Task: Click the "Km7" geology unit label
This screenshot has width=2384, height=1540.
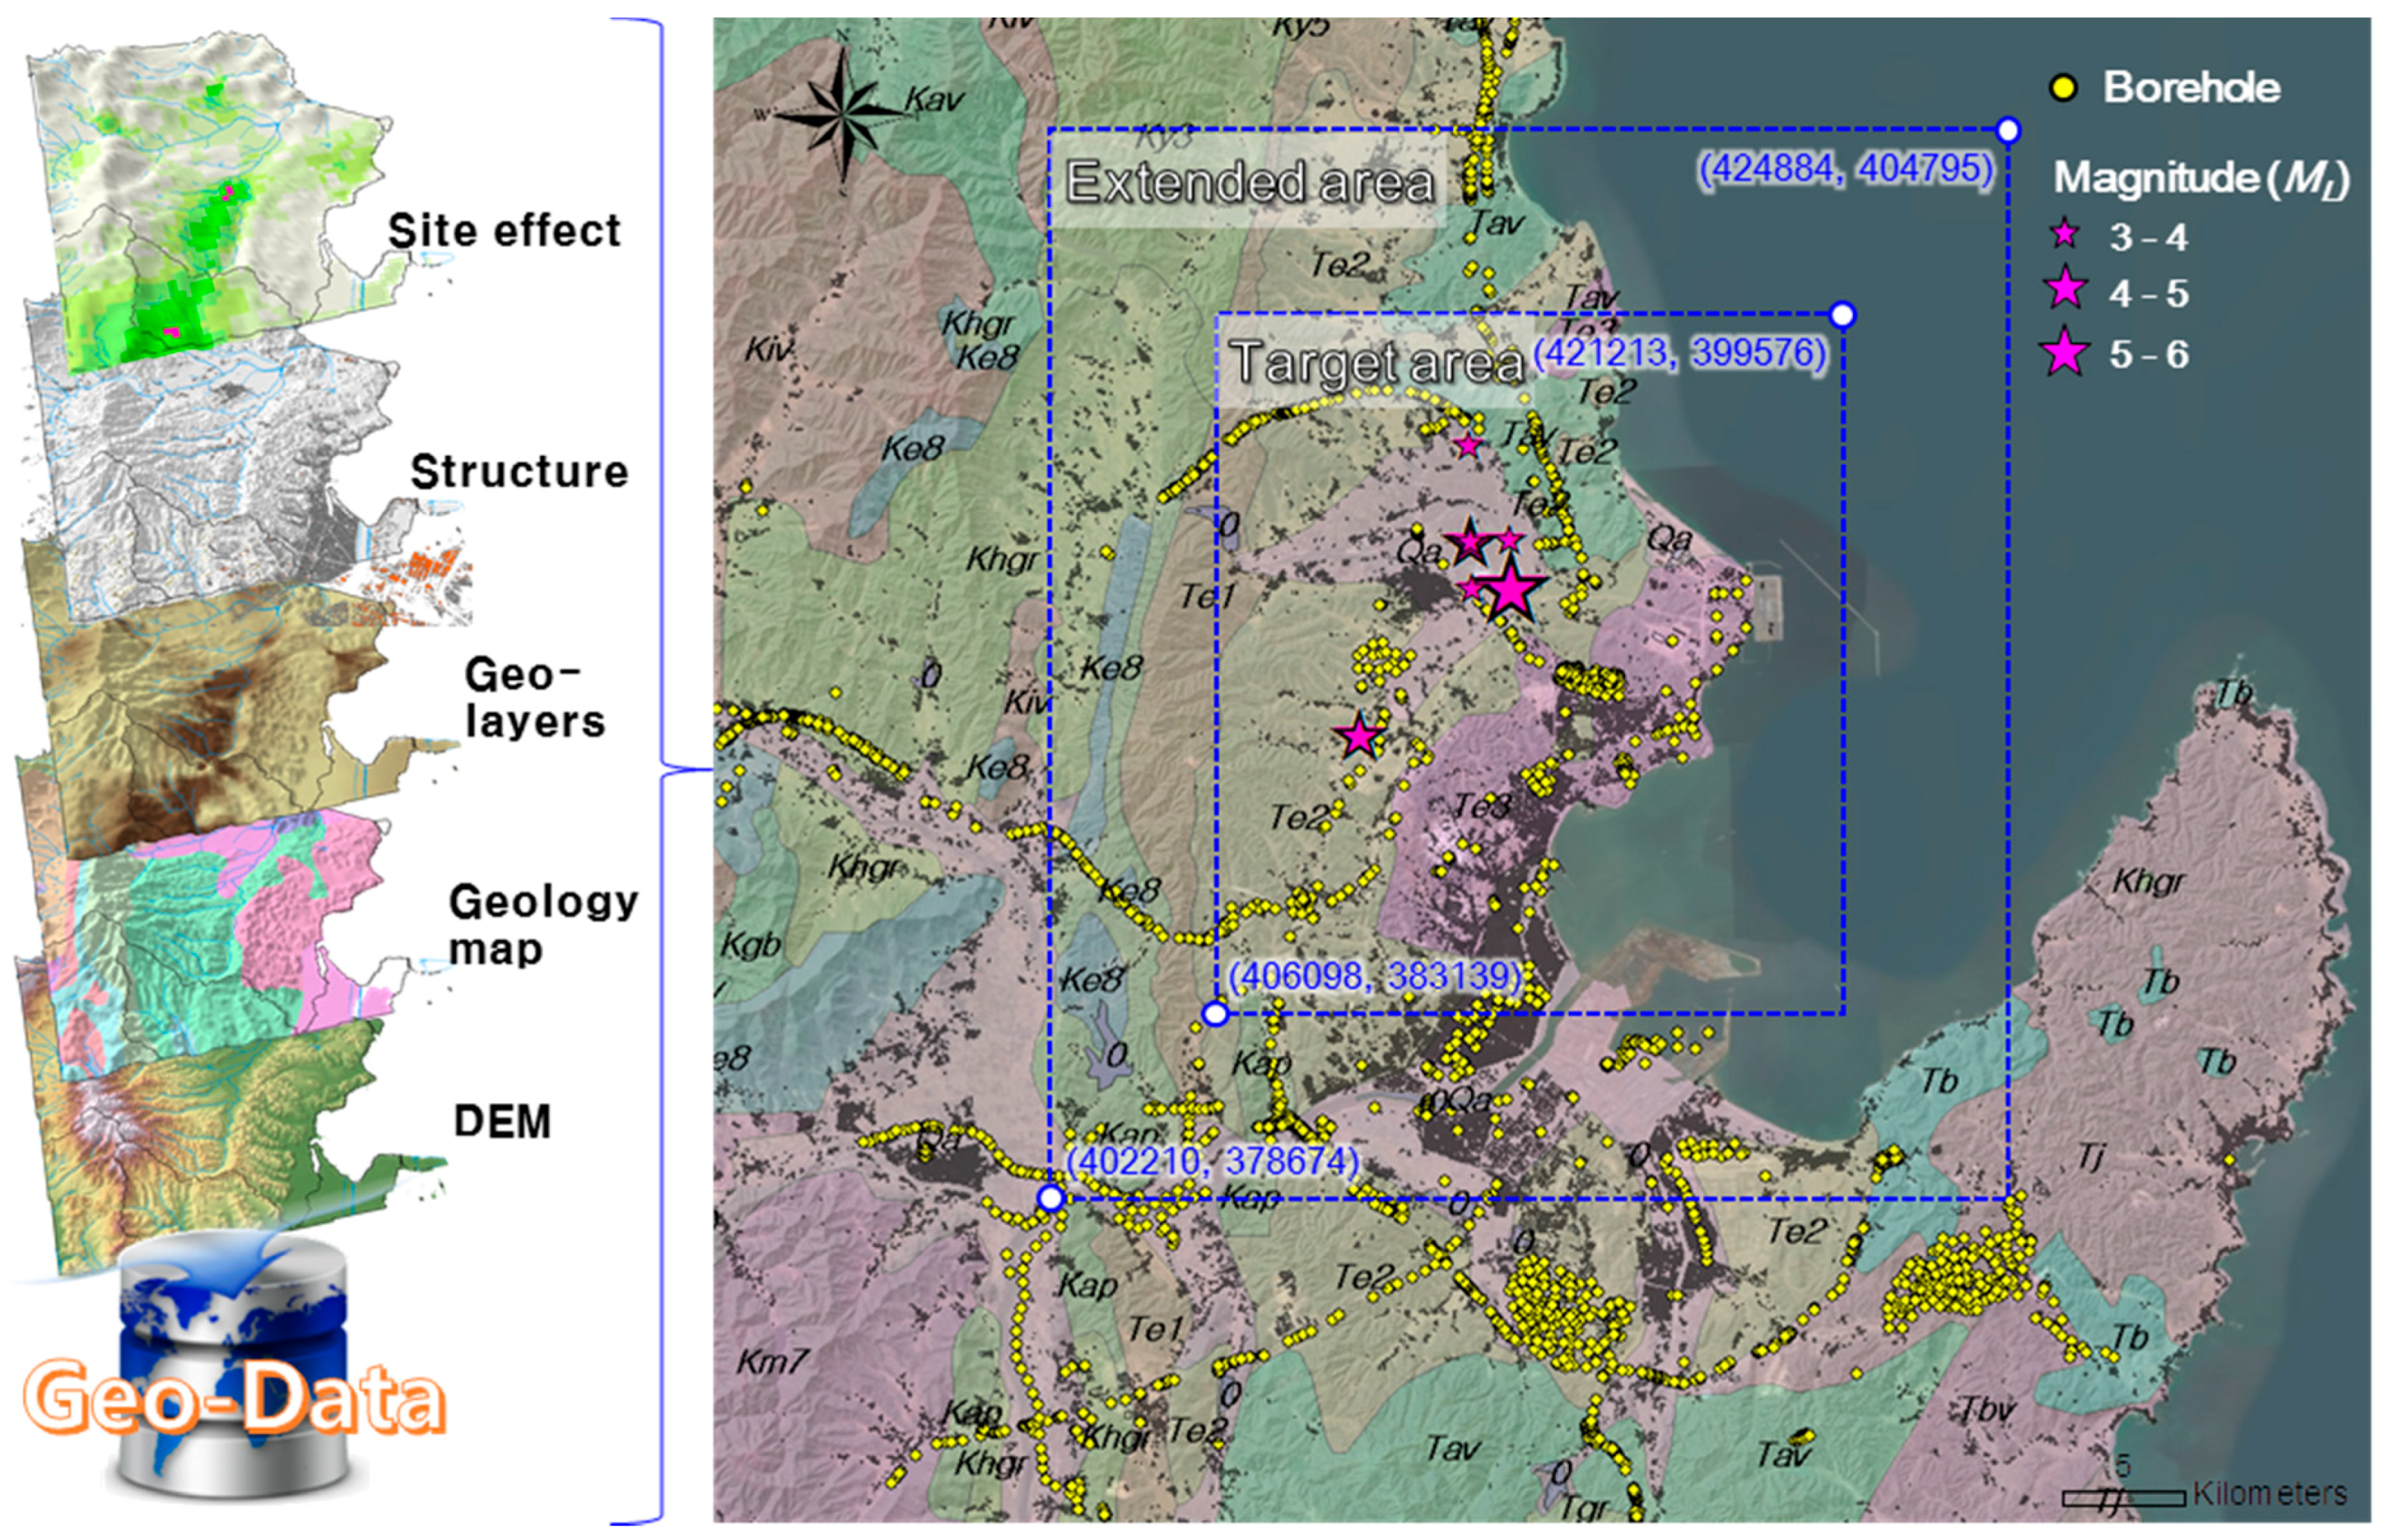Action: coord(771,1361)
